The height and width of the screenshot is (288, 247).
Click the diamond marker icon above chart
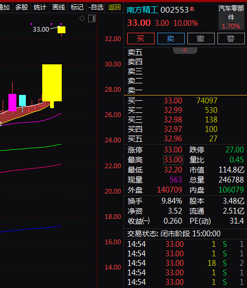[82, 18]
